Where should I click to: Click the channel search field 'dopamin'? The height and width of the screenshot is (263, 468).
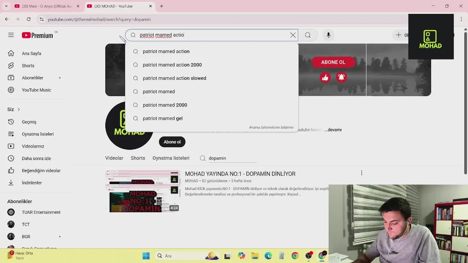[x=232, y=158]
